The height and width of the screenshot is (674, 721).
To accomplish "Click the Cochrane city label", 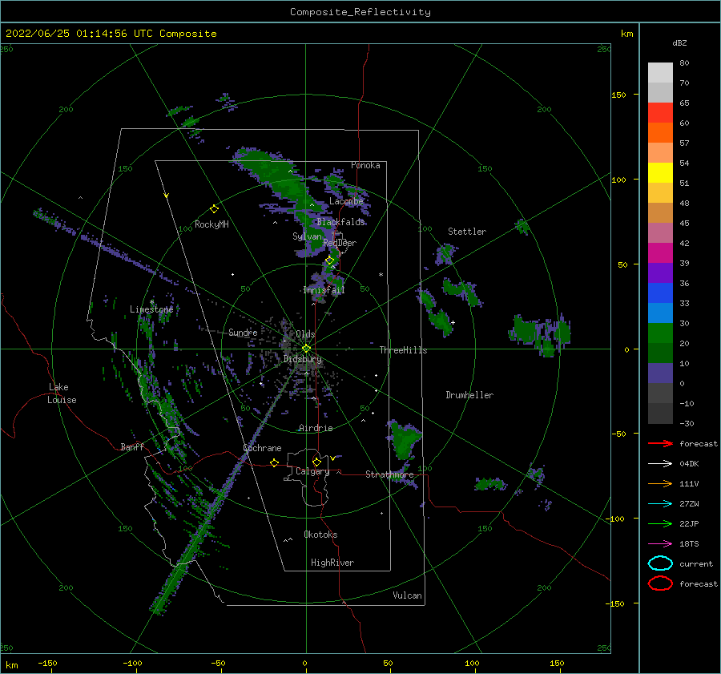I will click(262, 448).
